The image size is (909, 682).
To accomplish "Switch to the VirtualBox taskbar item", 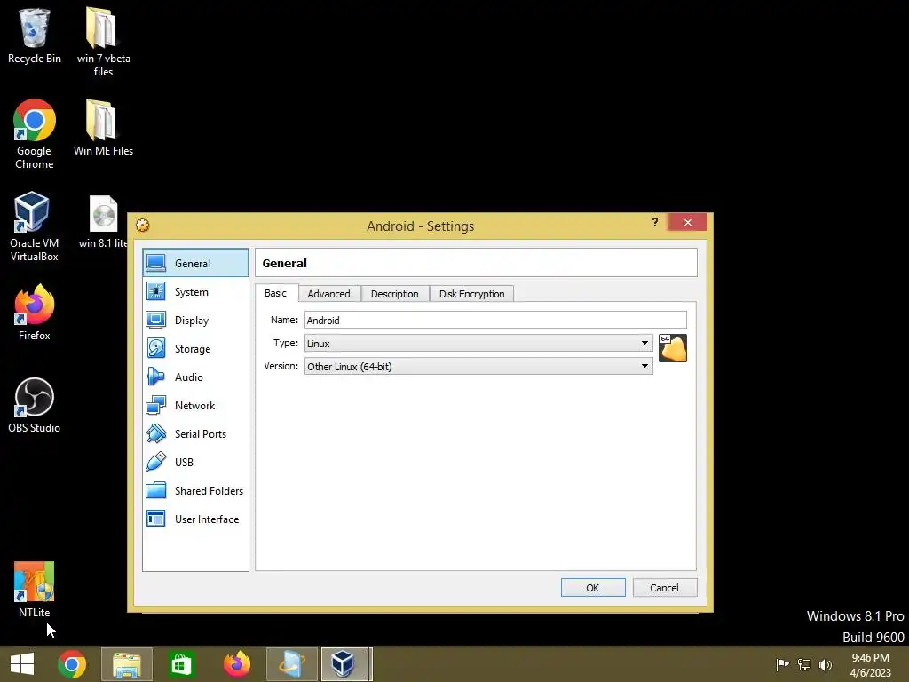I will [x=345, y=664].
